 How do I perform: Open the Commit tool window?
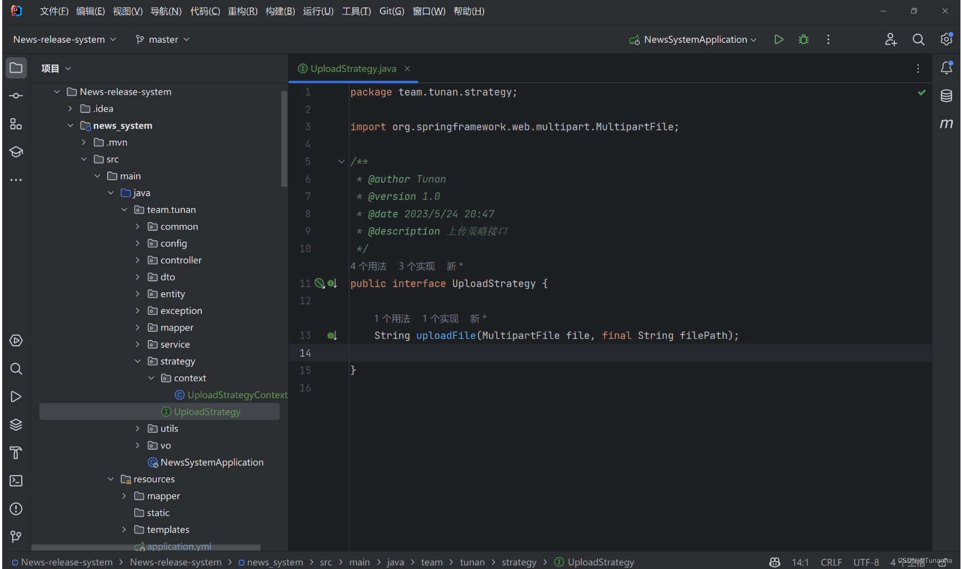16,95
